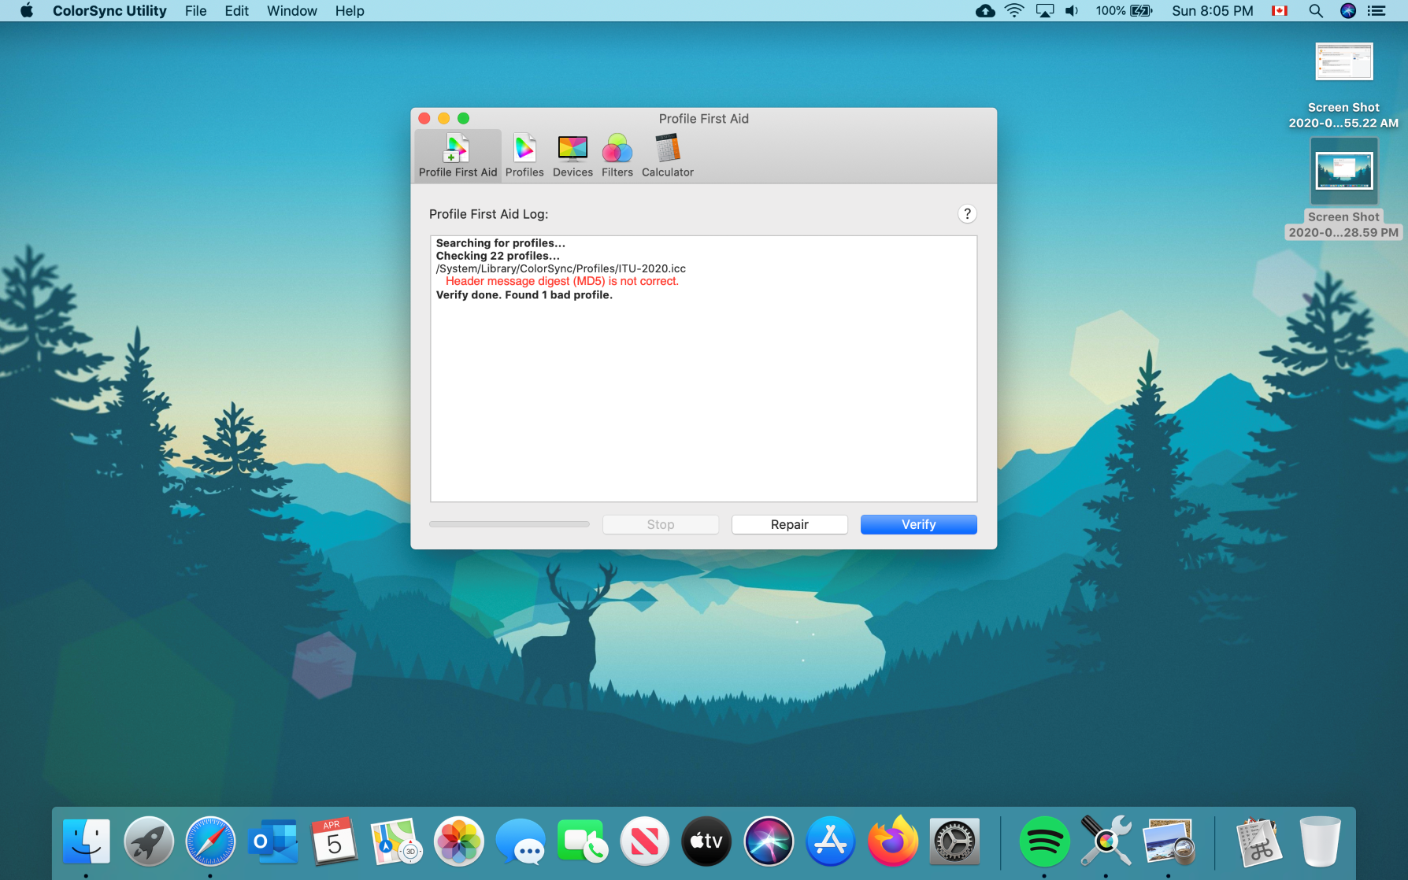Open the Devices toolbar section
The height and width of the screenshot is (880, 1408).
[x=572, y=155]
